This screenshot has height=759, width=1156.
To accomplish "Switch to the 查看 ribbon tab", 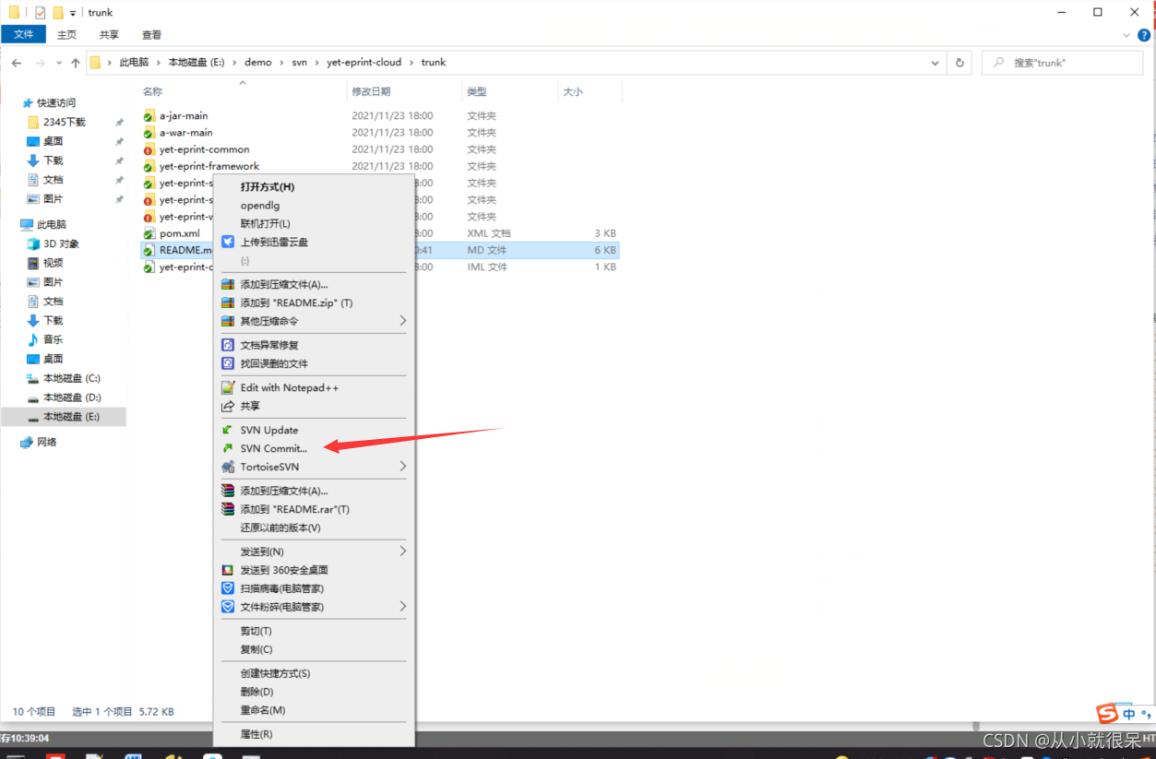I will pos(151,35).
